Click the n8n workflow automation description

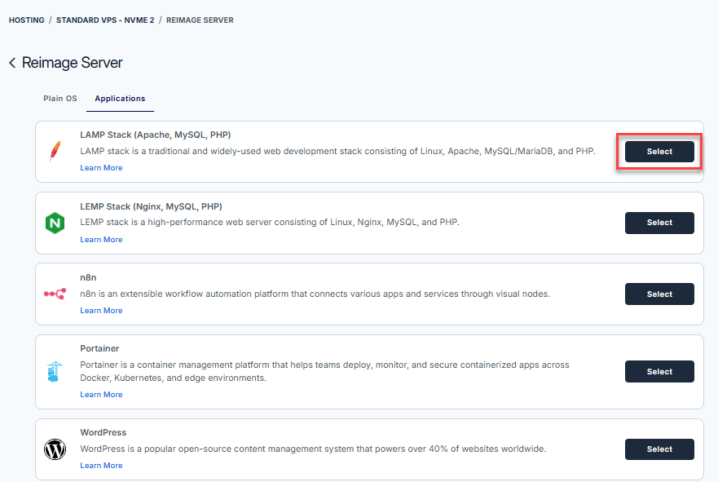tap(315, 294)
